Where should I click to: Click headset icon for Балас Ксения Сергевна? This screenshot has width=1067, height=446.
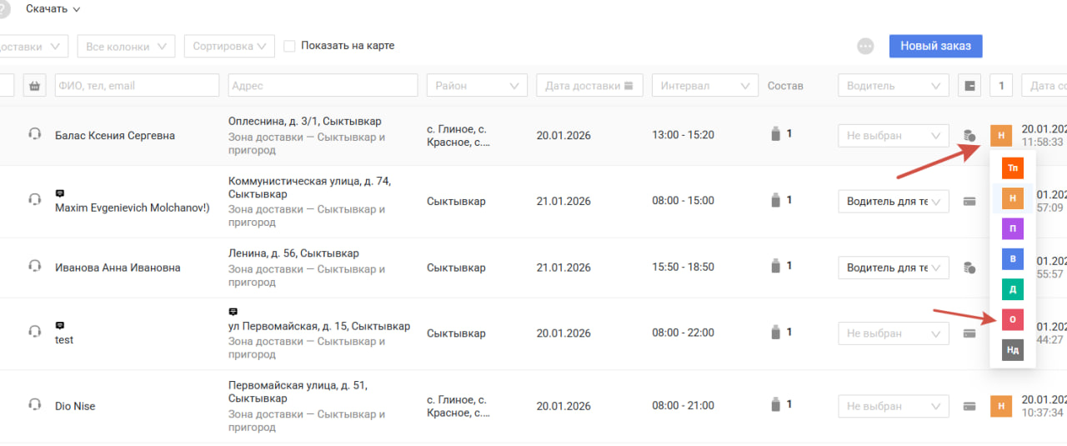coord(34,134)
